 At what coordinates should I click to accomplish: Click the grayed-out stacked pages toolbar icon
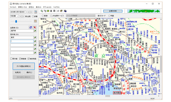click(58, 11)
